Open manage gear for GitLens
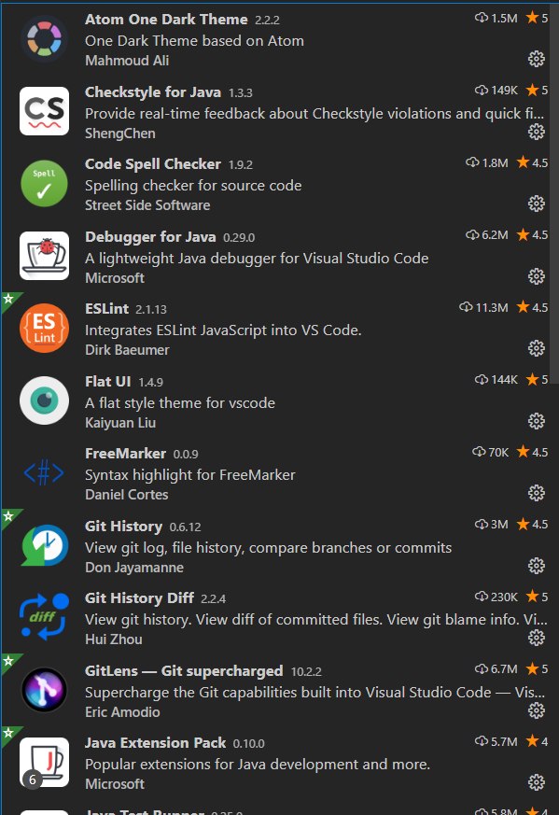The image size is (559, 815). [x=537, y=710]
